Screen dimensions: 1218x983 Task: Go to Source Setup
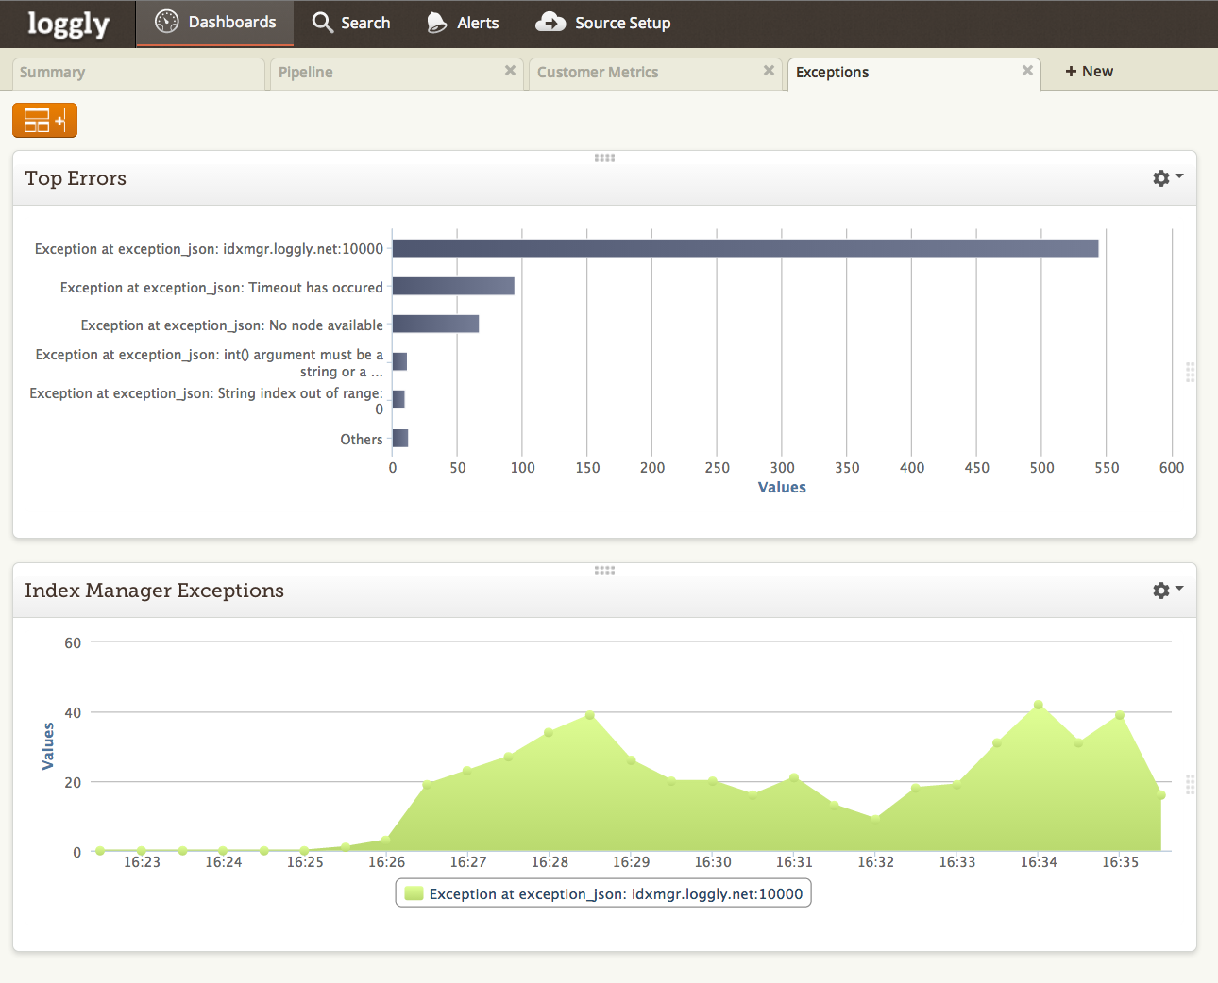[x=603, y=23]
